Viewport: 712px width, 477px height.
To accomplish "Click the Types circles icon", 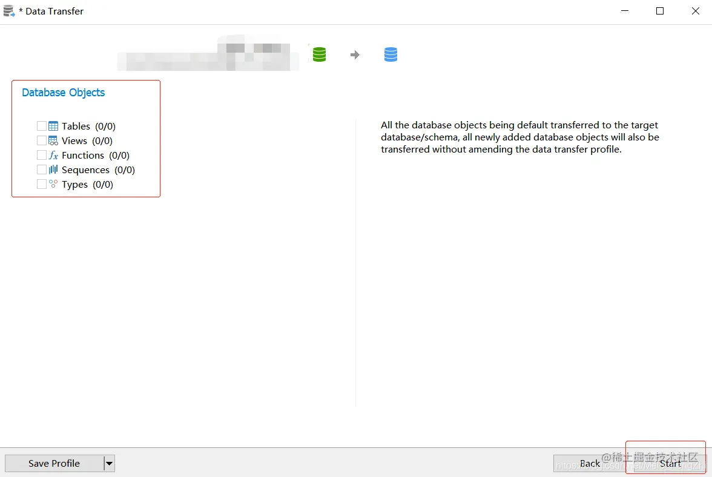I will coord(53,184).
